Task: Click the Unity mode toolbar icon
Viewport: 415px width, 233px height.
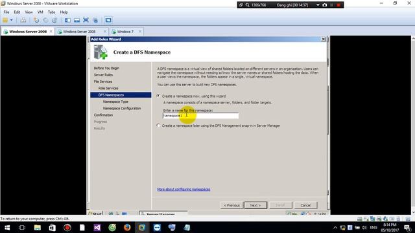Action: point(95,20)
